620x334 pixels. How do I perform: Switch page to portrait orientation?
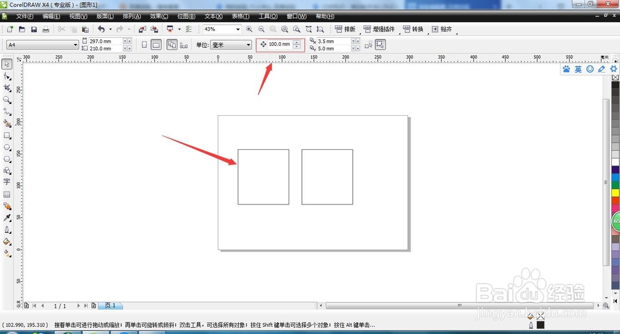coord(144,45)
